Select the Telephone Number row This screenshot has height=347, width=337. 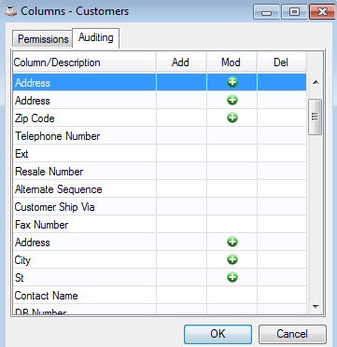[160, 136]
